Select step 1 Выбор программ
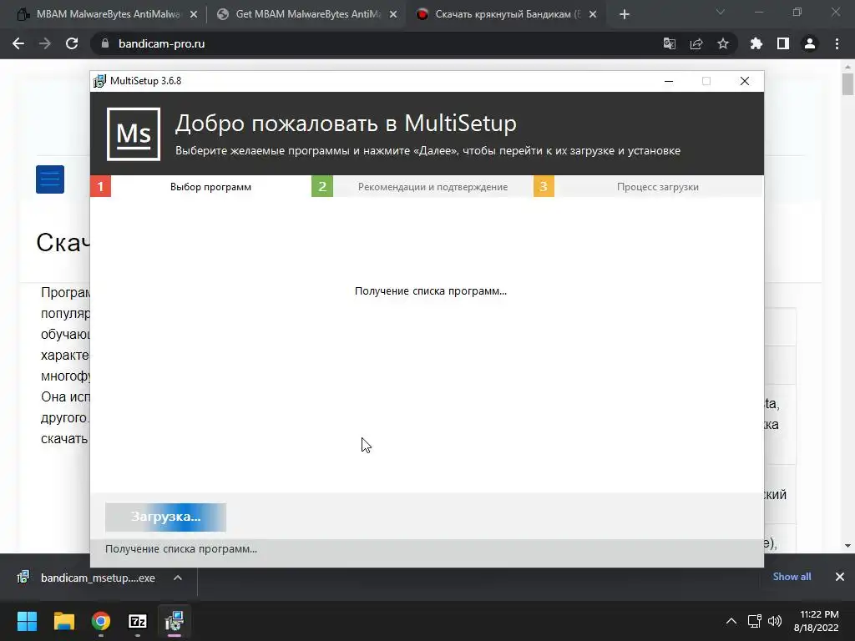This screenshot has width=855, height=641. [x=200, y=186]
